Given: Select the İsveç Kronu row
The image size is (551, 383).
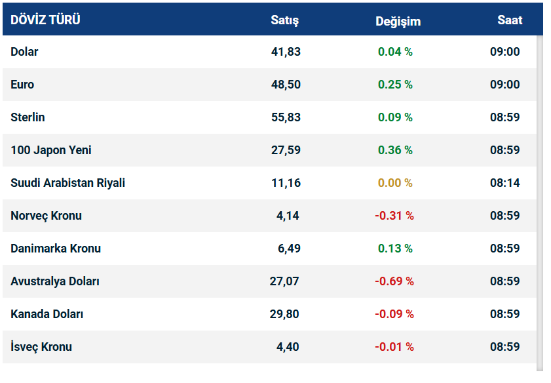Looking at the screenshot, I should point(41,347).
